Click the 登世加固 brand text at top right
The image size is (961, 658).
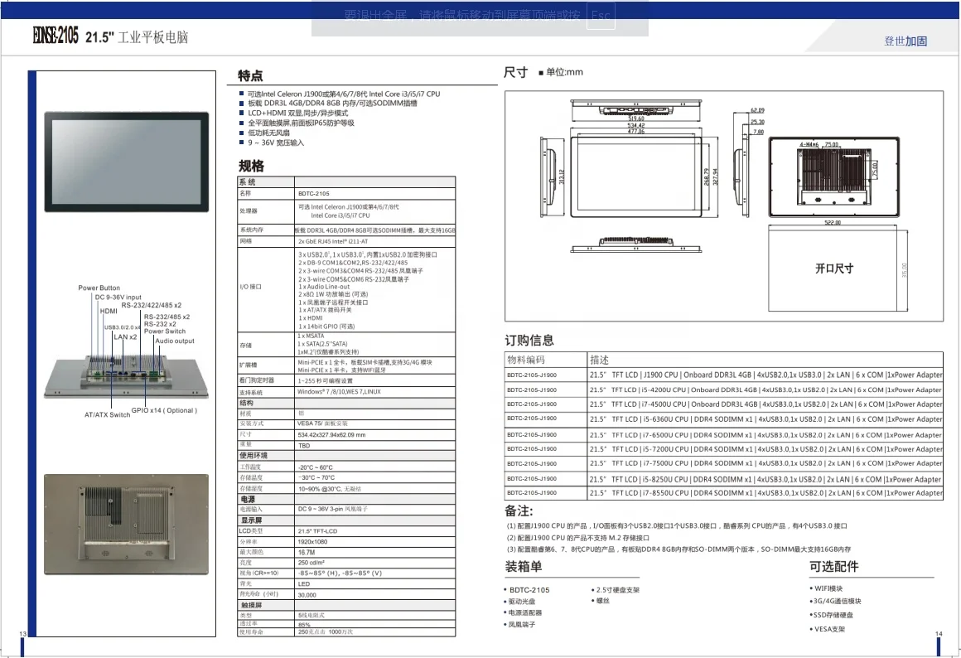click(x=905, y=41)
